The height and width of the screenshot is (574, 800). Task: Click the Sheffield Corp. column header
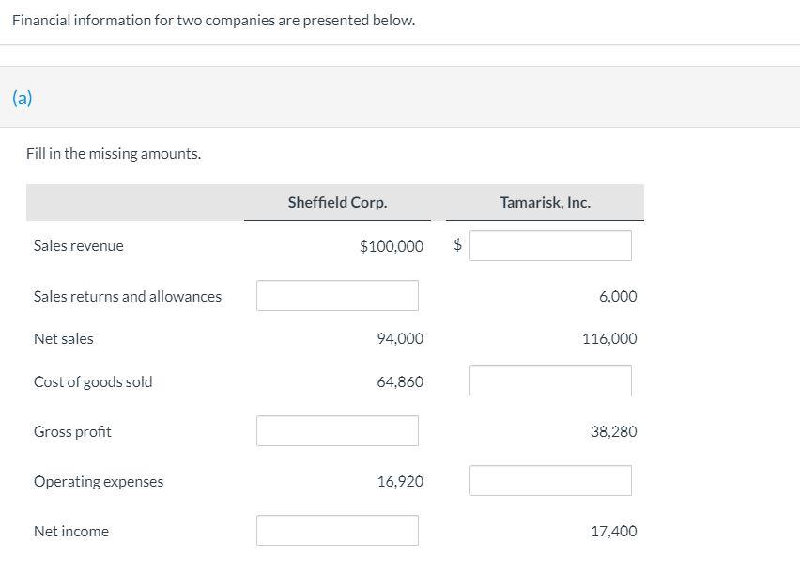coord(337,203)
